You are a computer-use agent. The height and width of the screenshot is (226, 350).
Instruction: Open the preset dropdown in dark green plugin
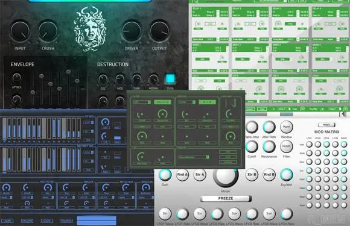coord(194,157)
